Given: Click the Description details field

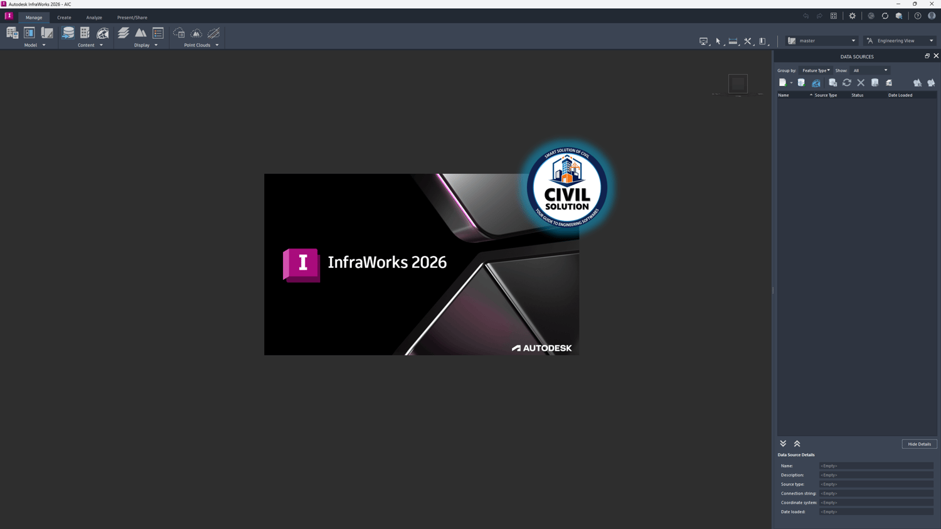Looking at the screenshot, I should click(x=876, y=475).
